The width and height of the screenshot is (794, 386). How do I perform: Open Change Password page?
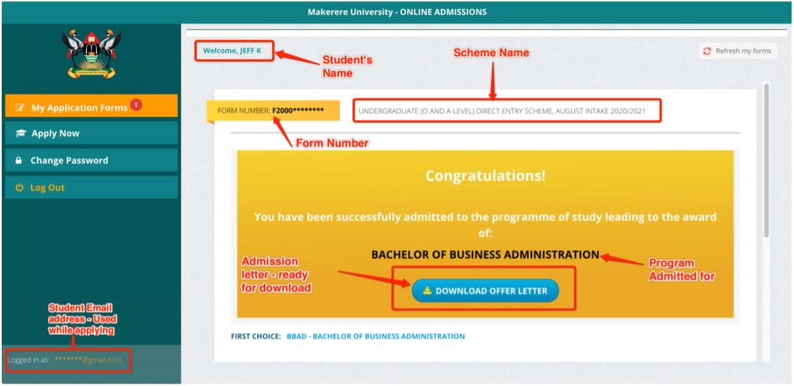click(x=91, y=160)
